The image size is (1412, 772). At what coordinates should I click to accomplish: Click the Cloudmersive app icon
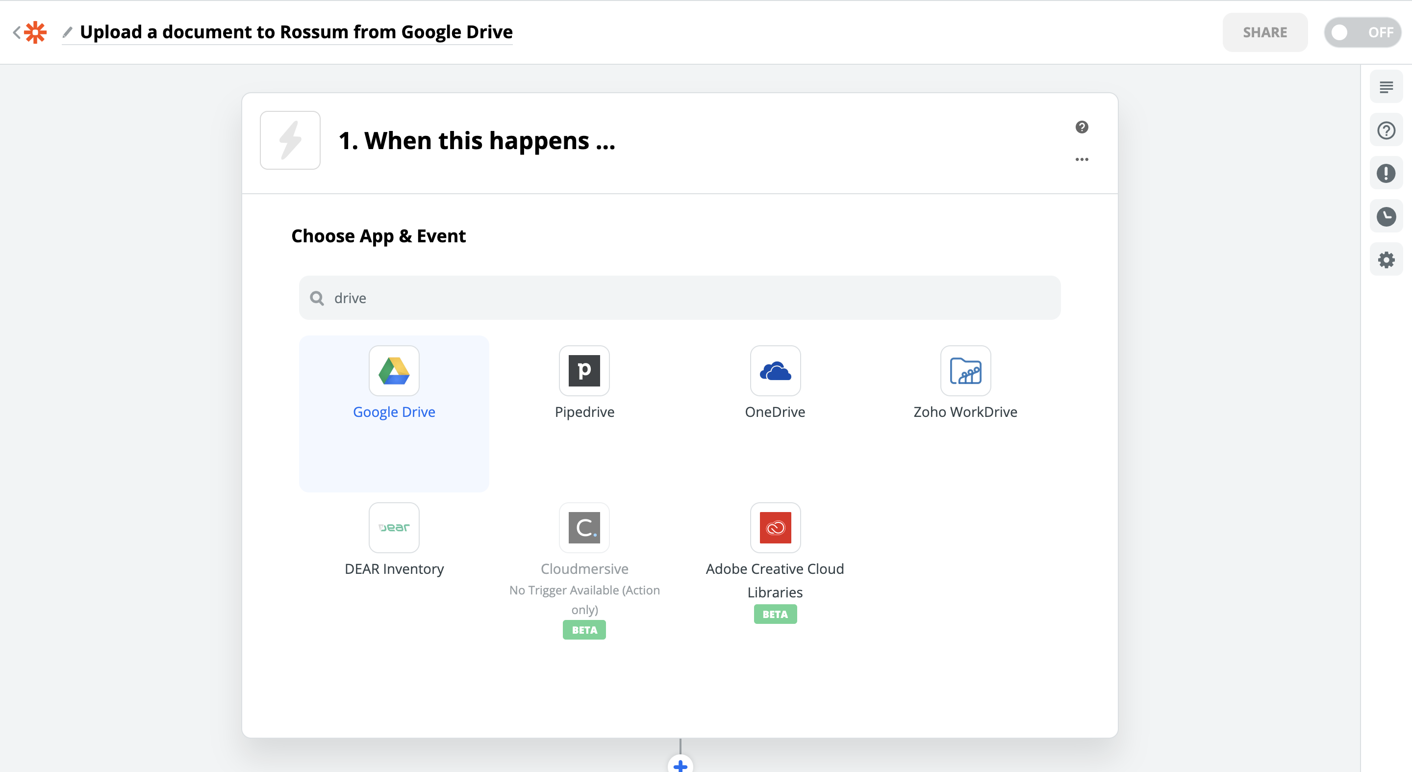(x=584, y=527)
